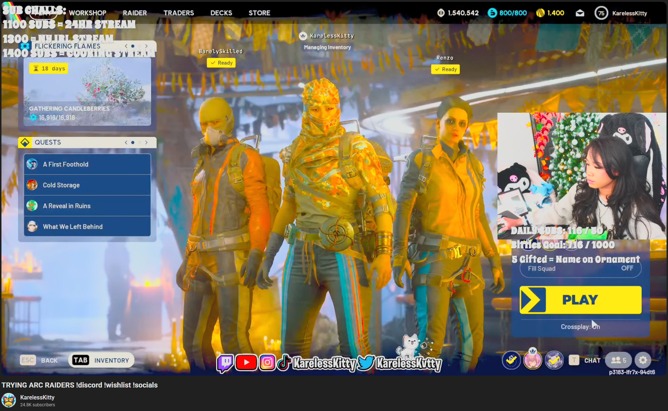Select the Quests page dot
The height and width of the screenshot is (411, 668).
[133, 142]
